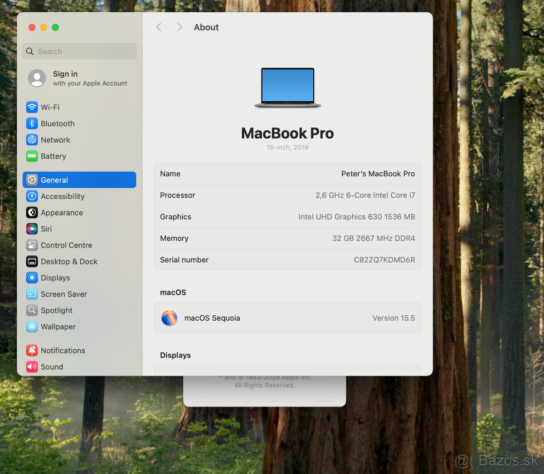Viewport: 544px width, 474px height.
Task: Click the macOS Sequoia logo icon
Action: [170, 318]
